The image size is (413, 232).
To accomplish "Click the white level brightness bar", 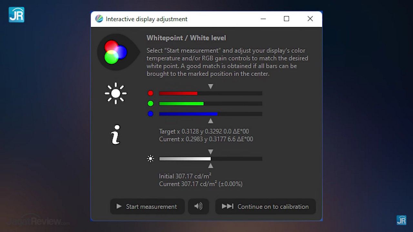I will coord(210,159).
